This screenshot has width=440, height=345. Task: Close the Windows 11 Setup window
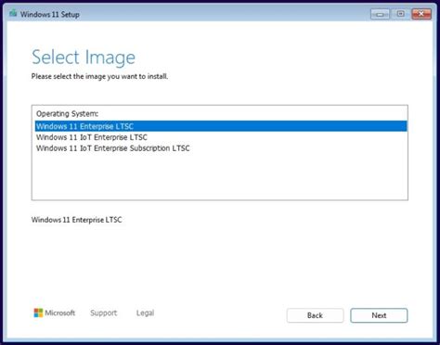421,14
